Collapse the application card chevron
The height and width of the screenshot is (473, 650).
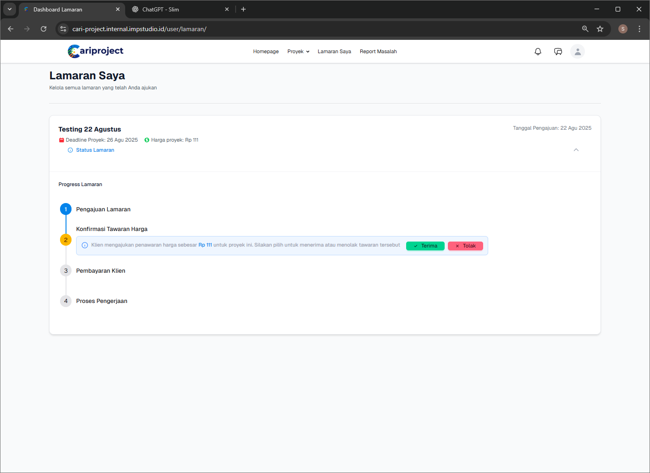576,150
